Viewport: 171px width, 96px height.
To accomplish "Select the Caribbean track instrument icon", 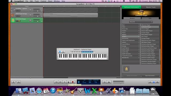I will pos(13,10).
